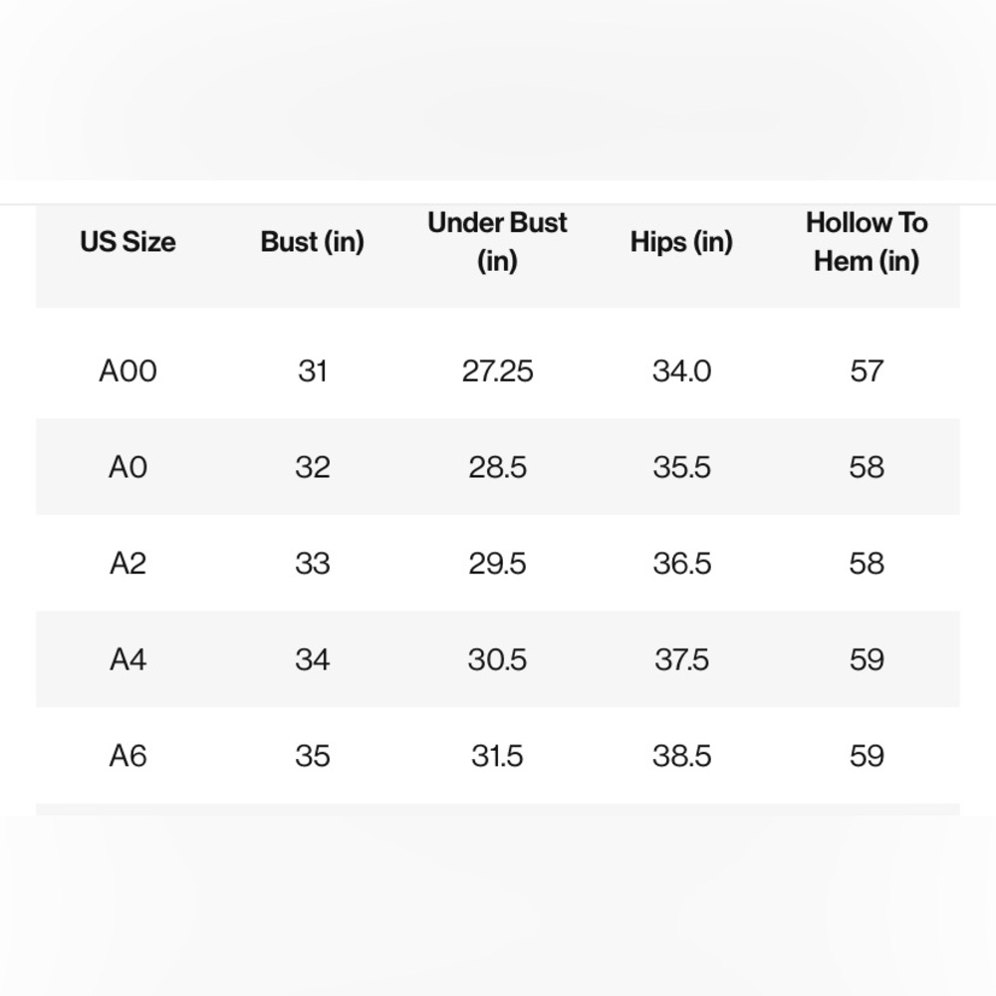Click the A0 size cell

tap(127, 467)
